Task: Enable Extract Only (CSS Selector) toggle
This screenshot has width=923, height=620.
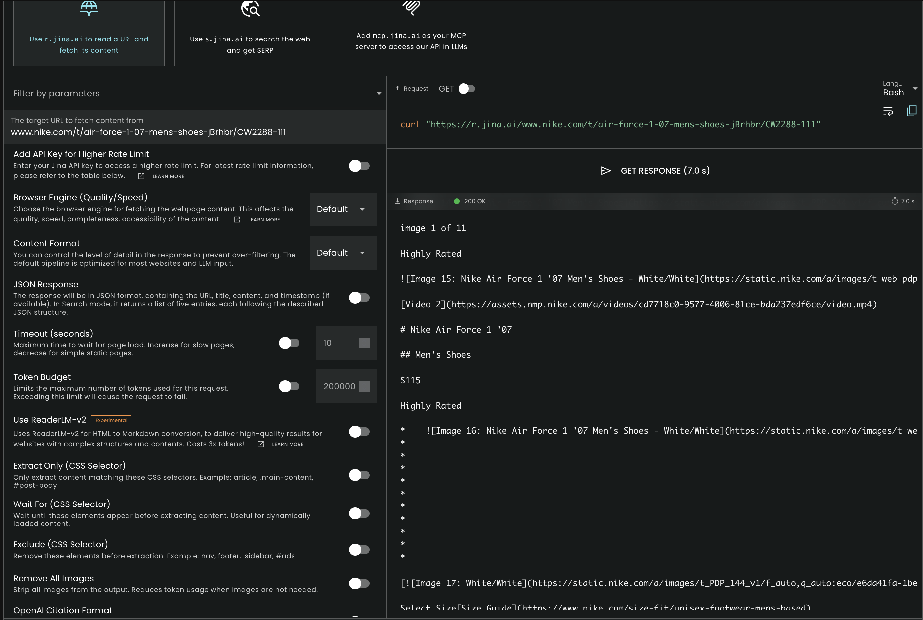Action: coord(359,475)
